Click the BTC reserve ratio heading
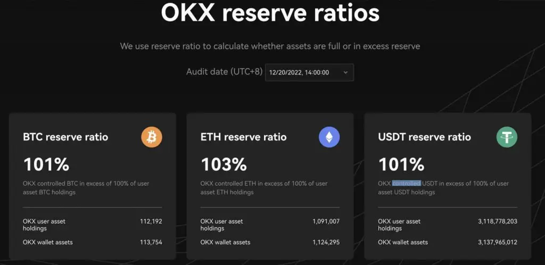The height and width of the screenshot is (265, 545). click(65, 137)
